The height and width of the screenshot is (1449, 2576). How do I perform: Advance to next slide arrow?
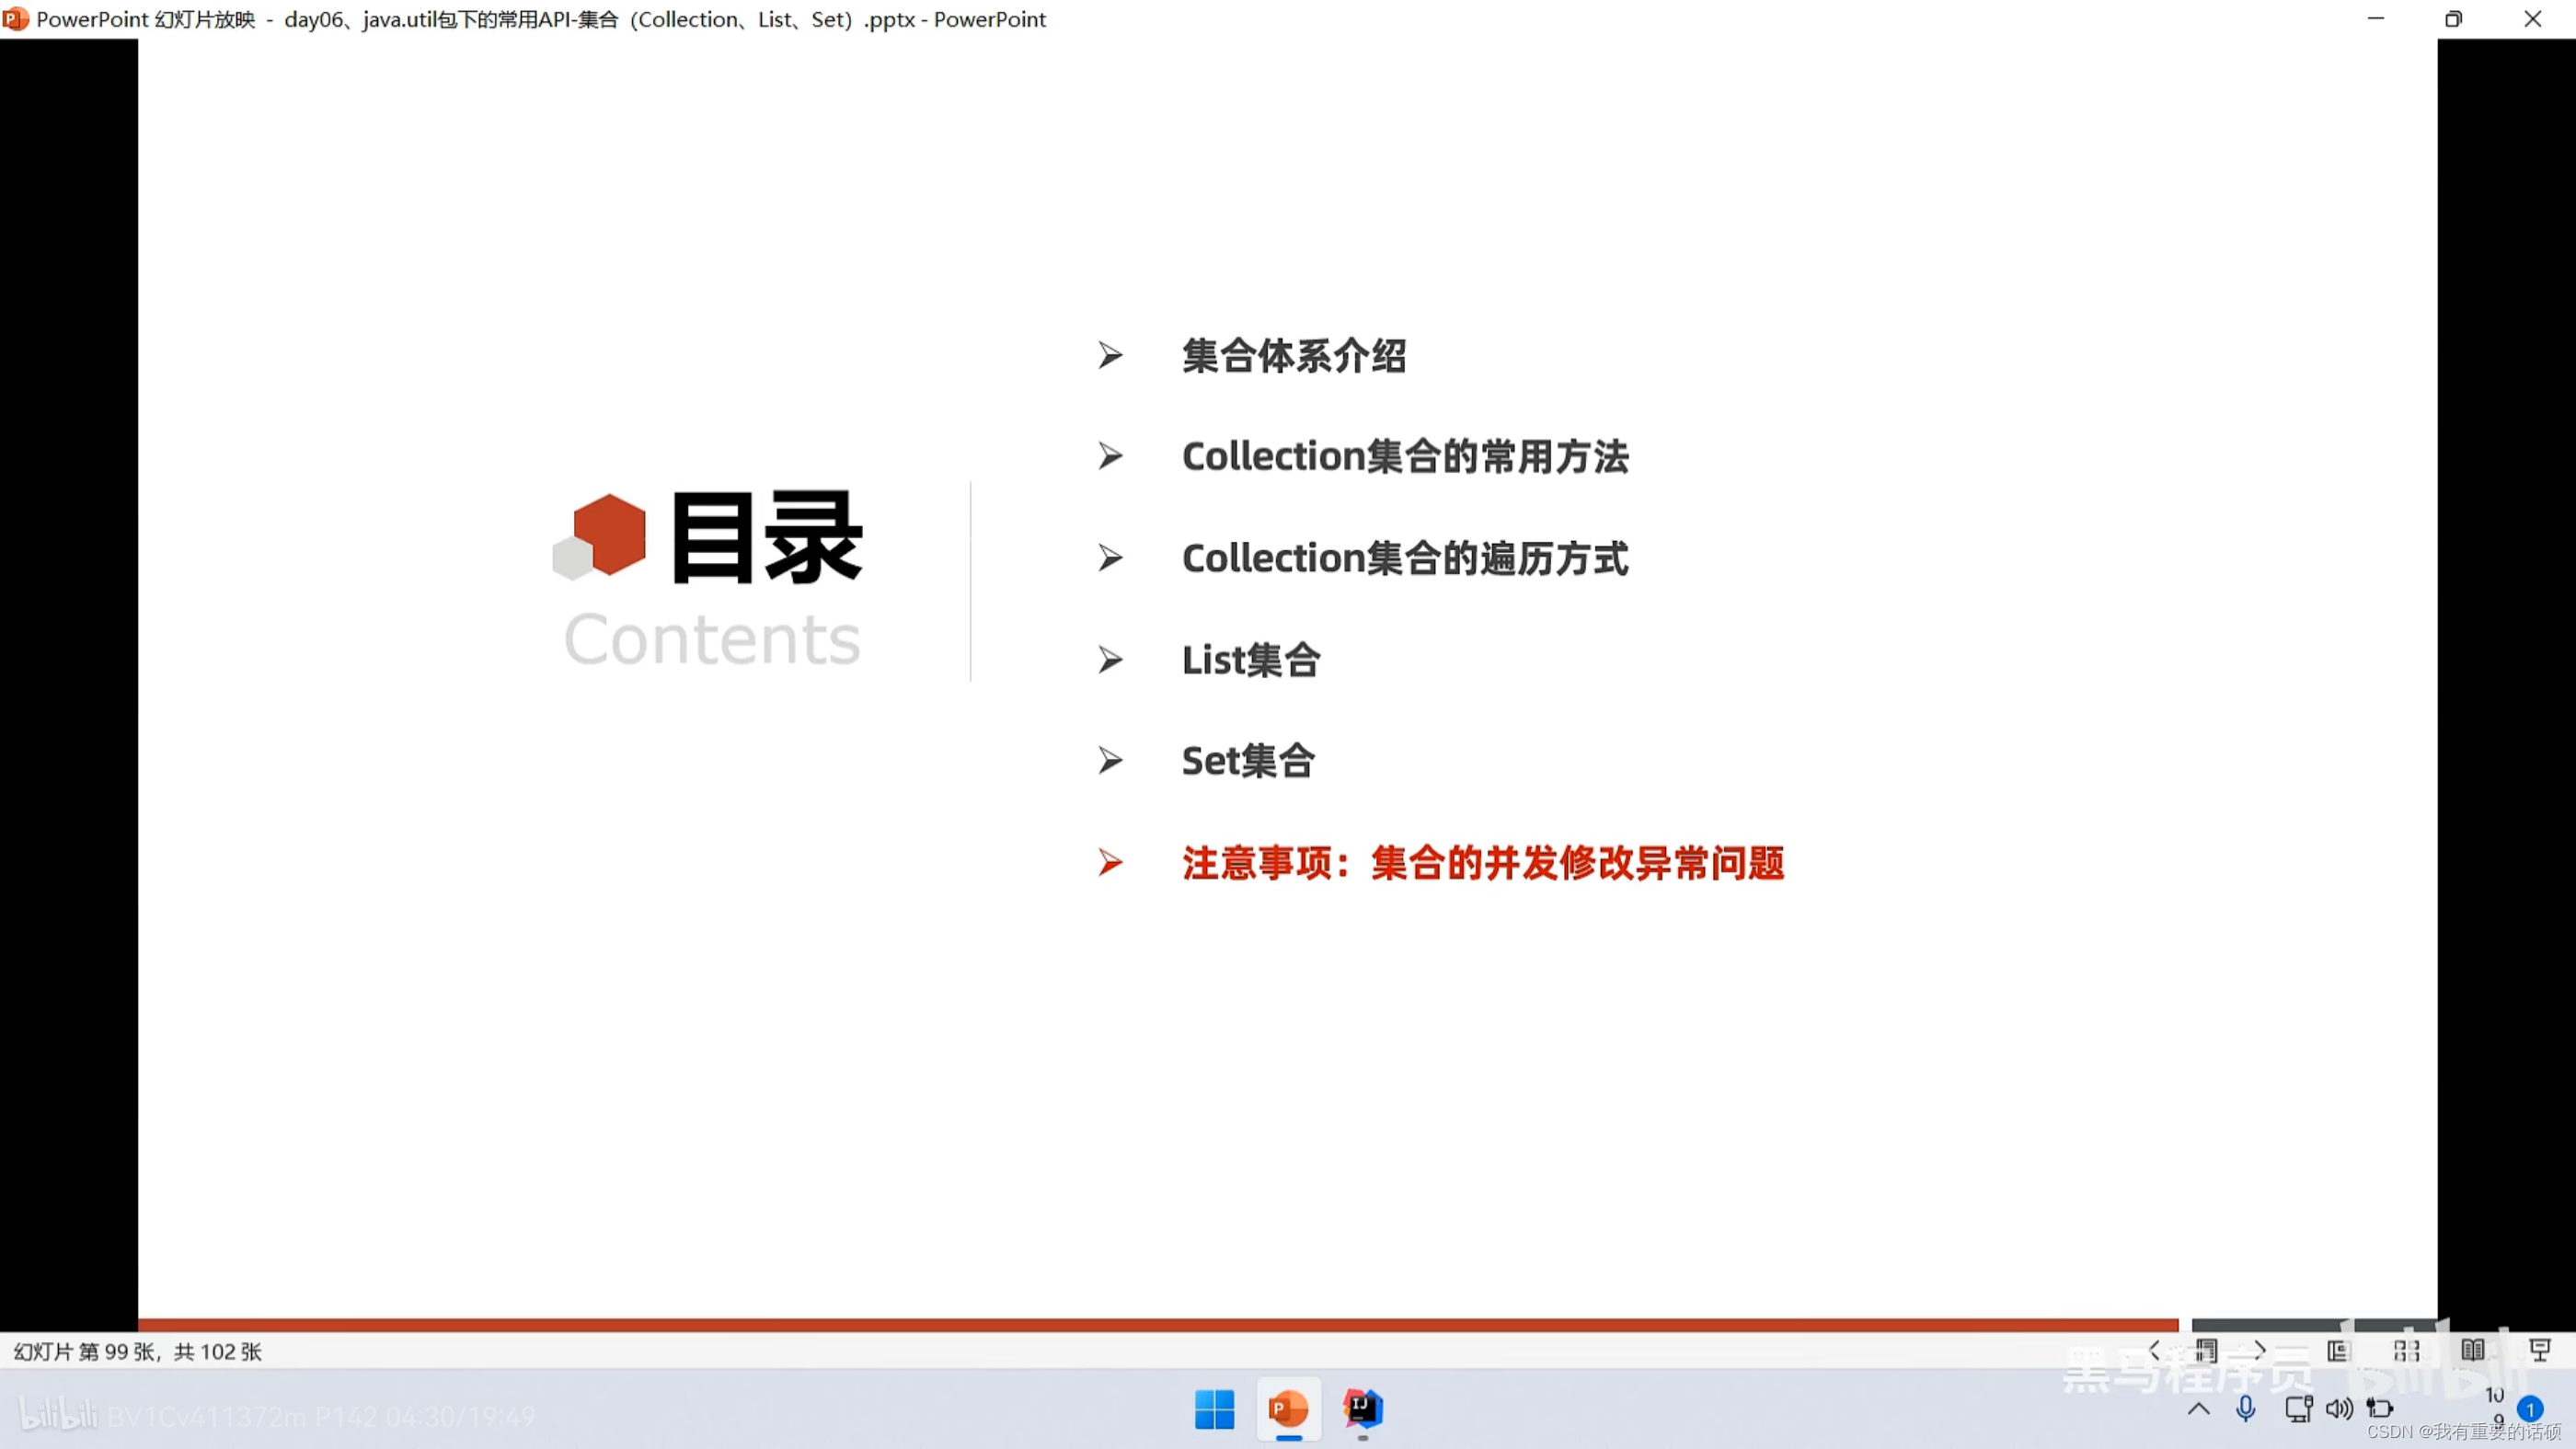click(x=2260, y=1350)
